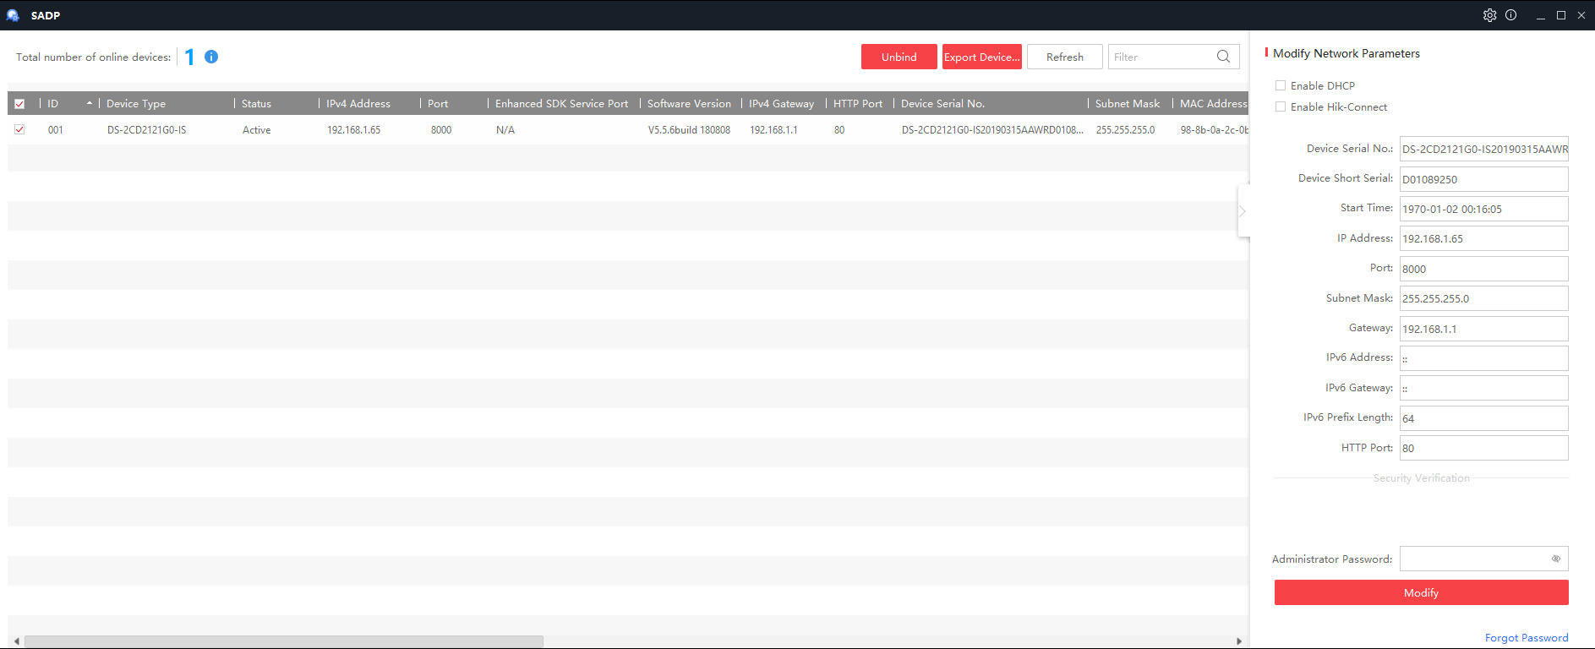Screen dimensions: 1595x649
Task: Collapse the Modify Network Parameters panel
Action: 1243,211
